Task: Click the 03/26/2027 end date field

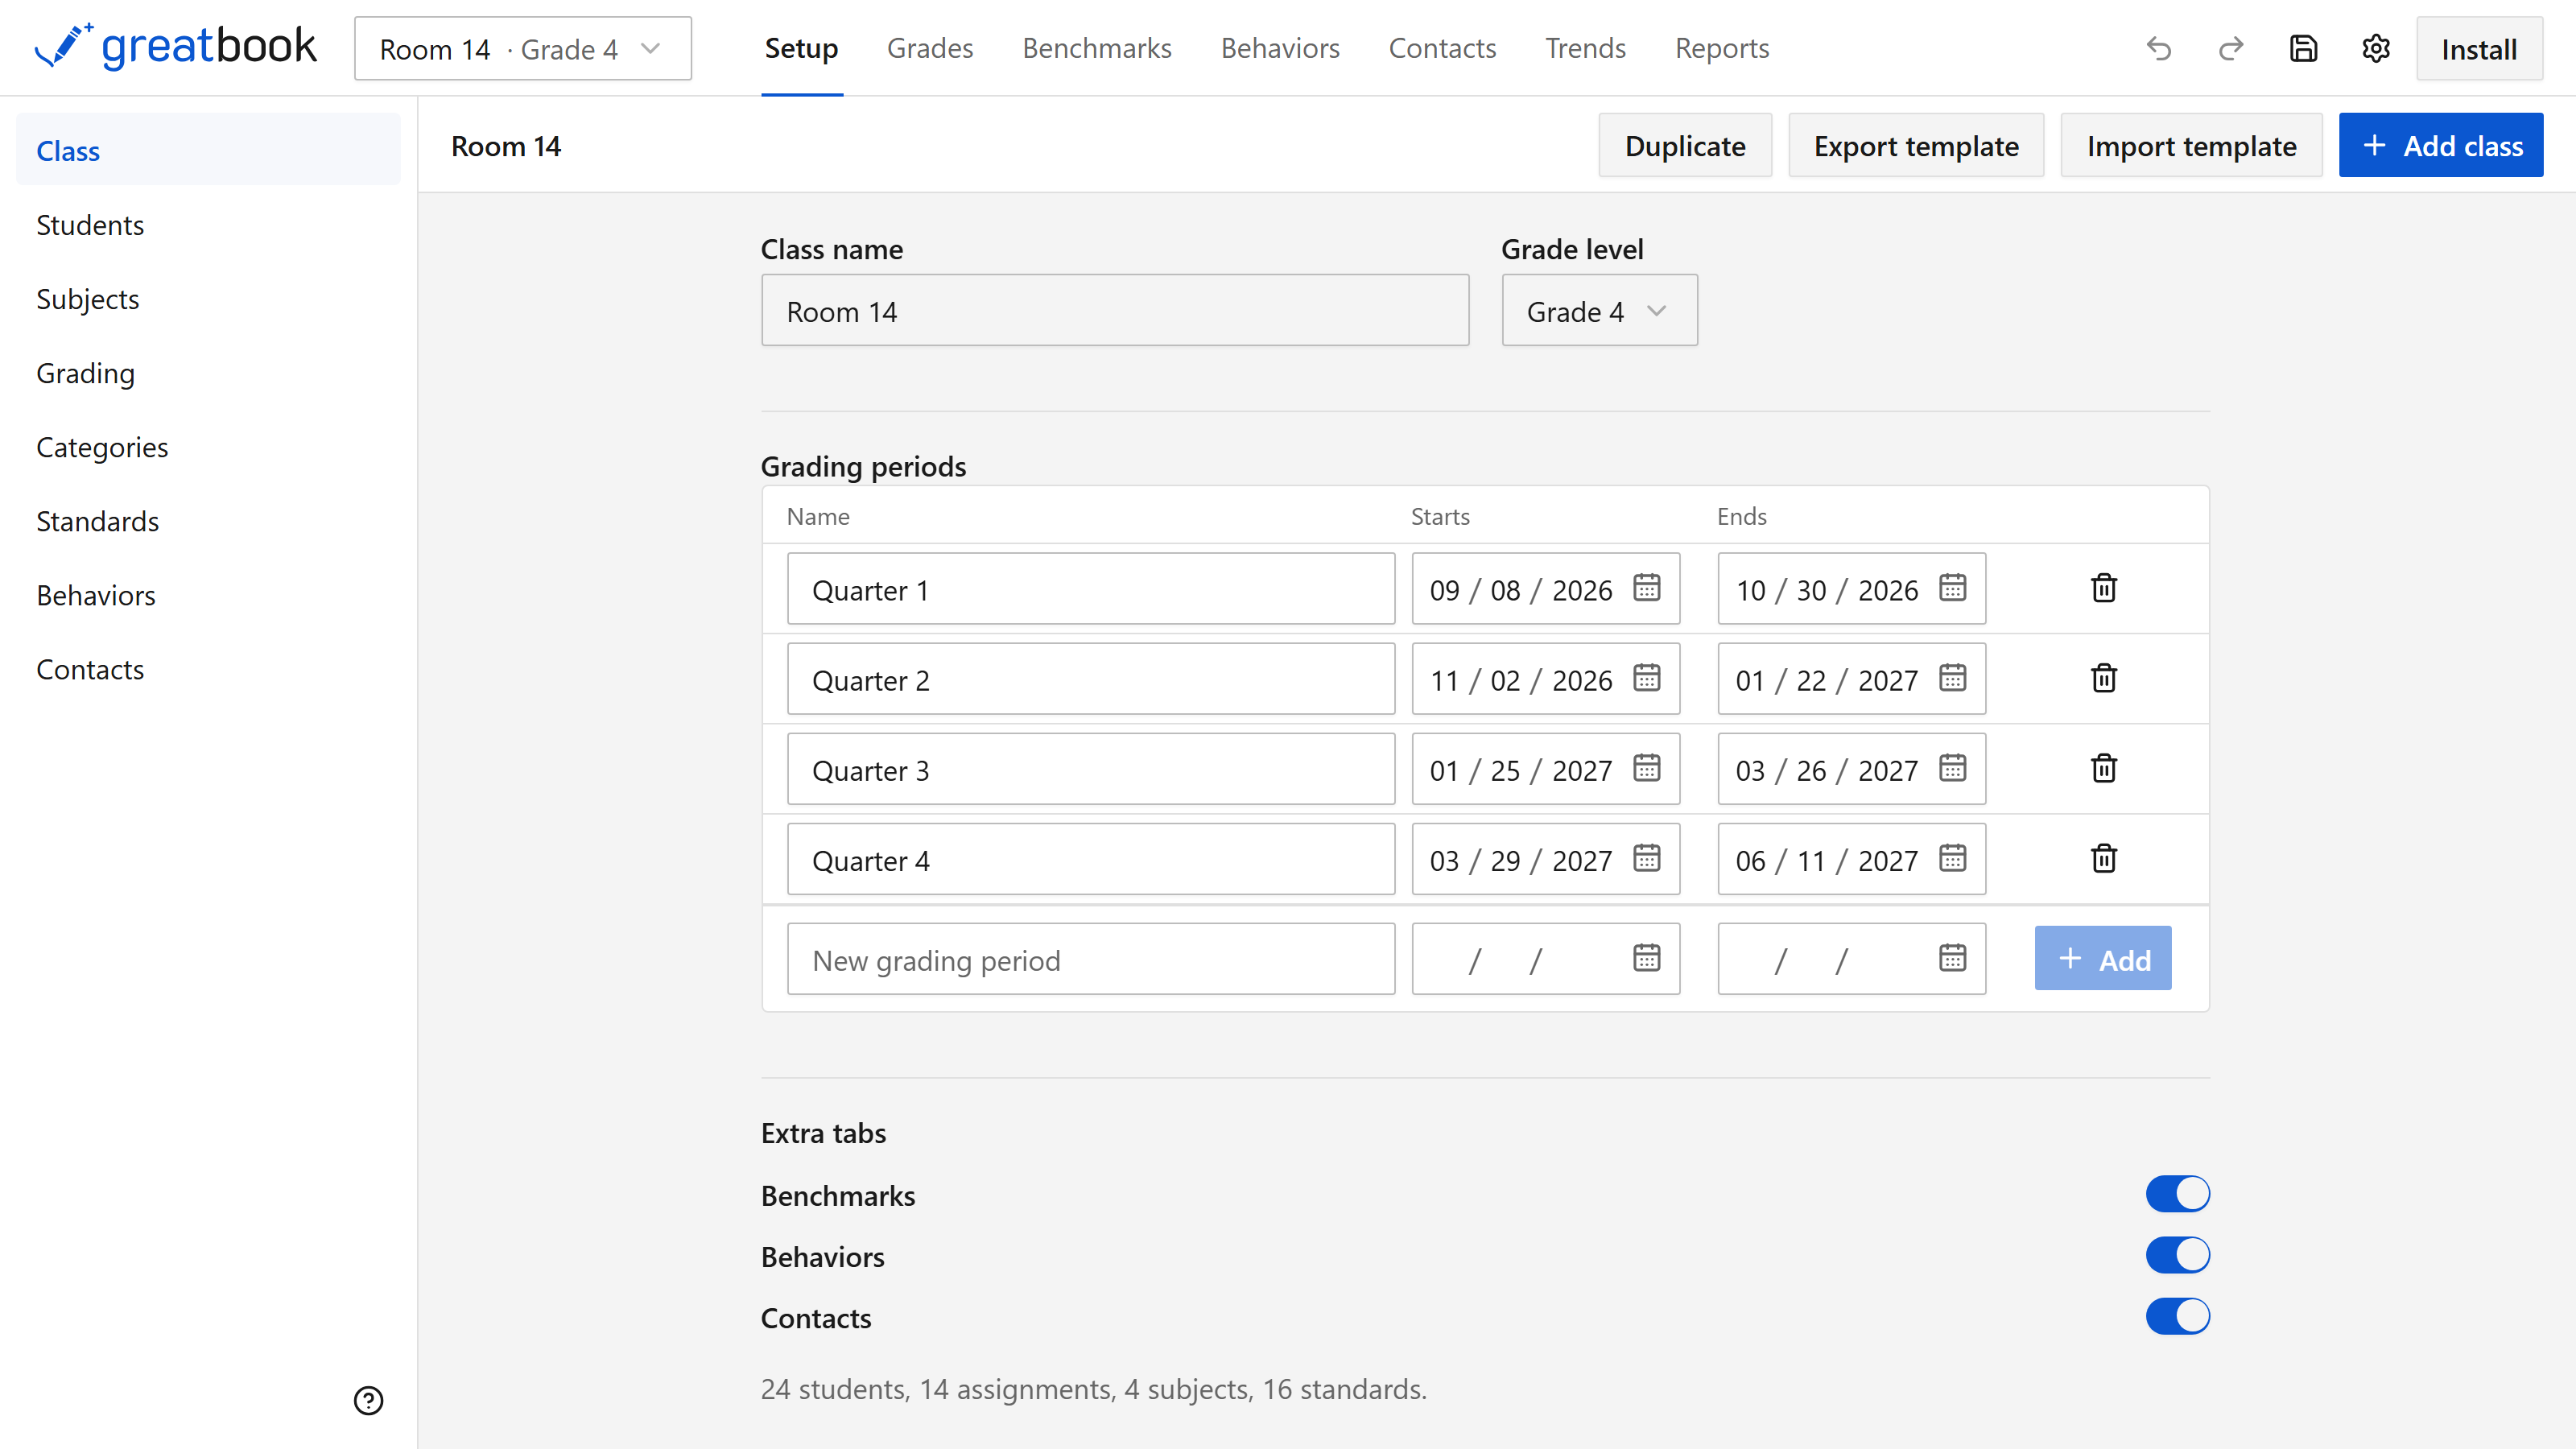Action: pyautogui.click(x=1852, y=769)
